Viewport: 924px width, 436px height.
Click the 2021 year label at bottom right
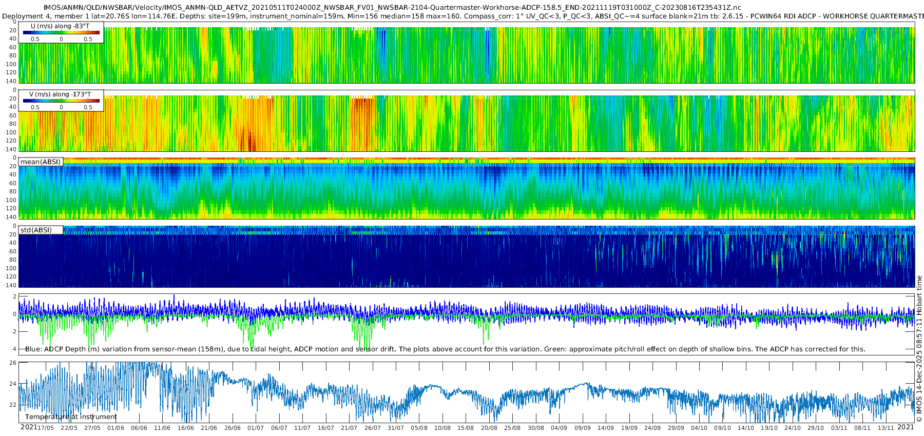tap(906, 427)
